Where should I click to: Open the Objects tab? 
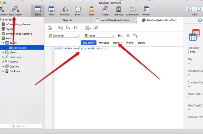(x=67, y=20)
